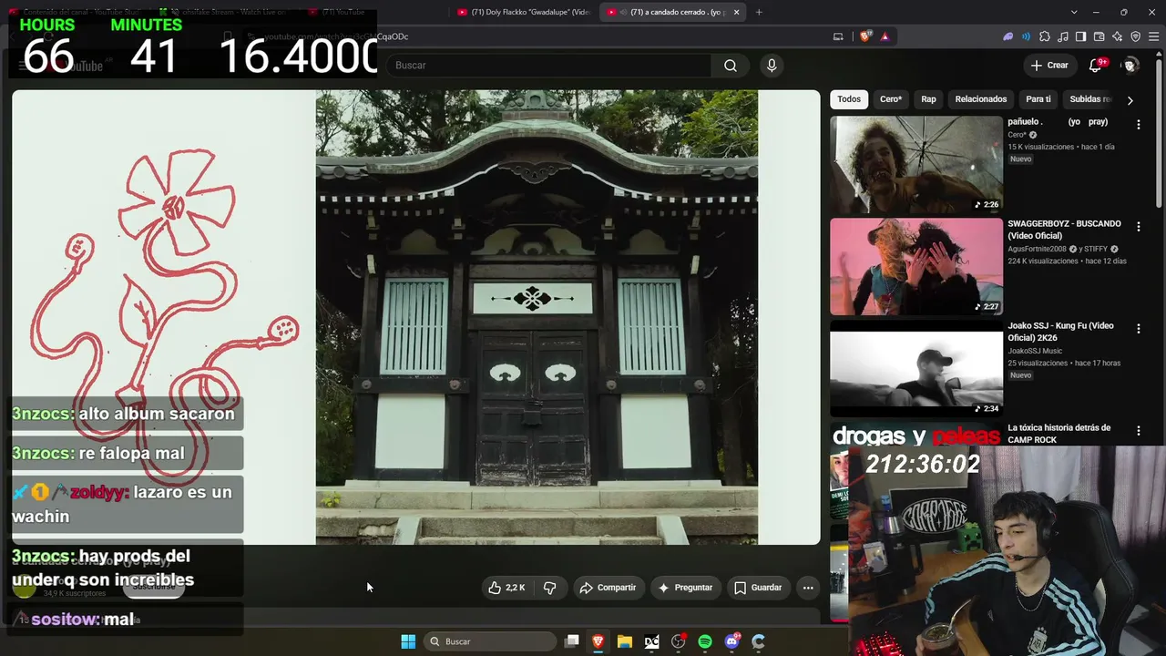Expand the tab search dropdown arrow
Viewport: 1166px width, 656px height.
[x=1074, y=12]
